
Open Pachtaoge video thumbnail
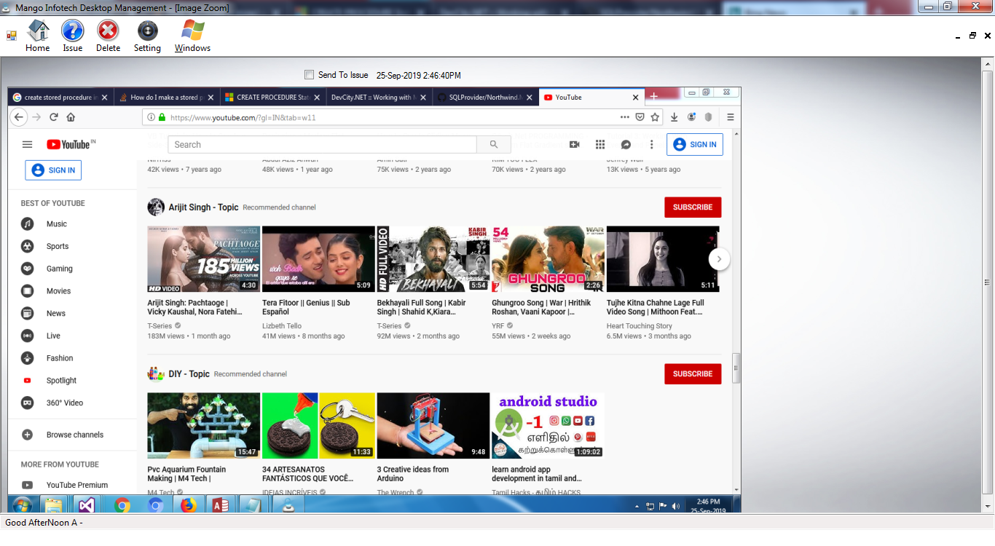(x=203, y=258)
